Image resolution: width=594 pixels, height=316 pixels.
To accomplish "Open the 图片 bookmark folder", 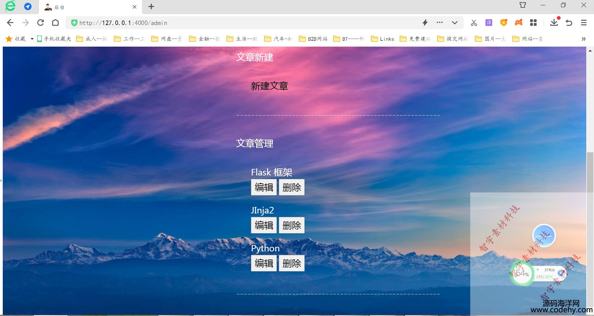I will [490, 39].
